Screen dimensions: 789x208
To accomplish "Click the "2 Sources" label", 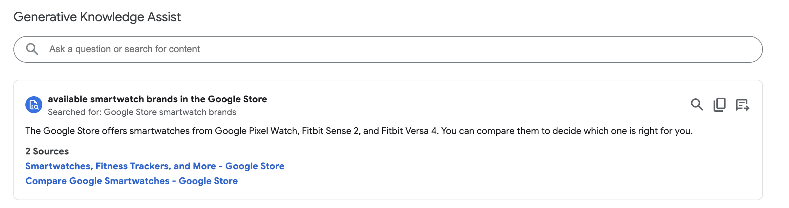I will [x=47, y=151].
